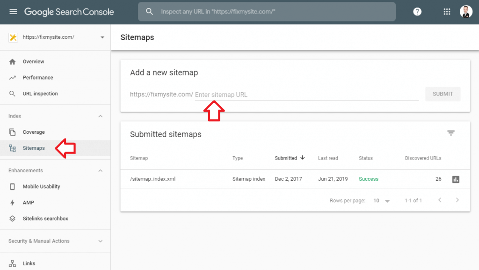Sort by the Submitted column header
Viewport: 479px width, 270px height.
tap(286, 158)
